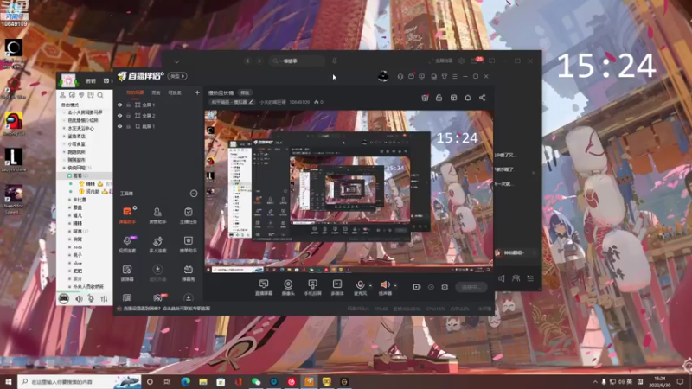Open live settings gear in bottom bar
This screenshot has width=692, height=389.
445,287
